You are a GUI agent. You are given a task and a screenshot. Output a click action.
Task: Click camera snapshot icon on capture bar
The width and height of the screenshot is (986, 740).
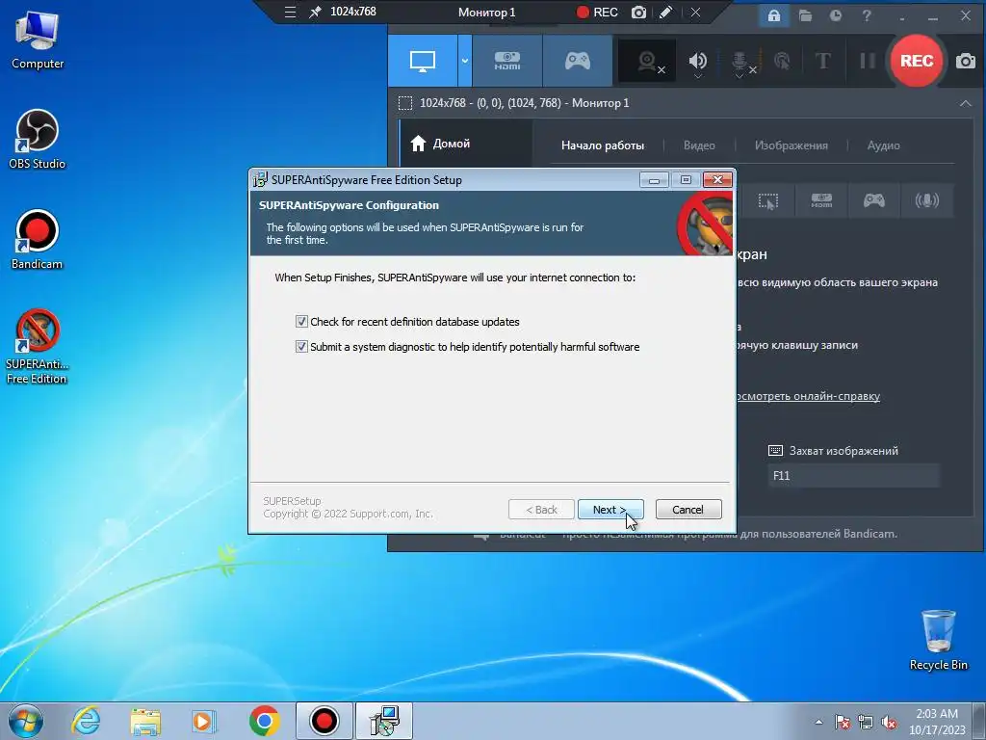[x=638, y=12]
